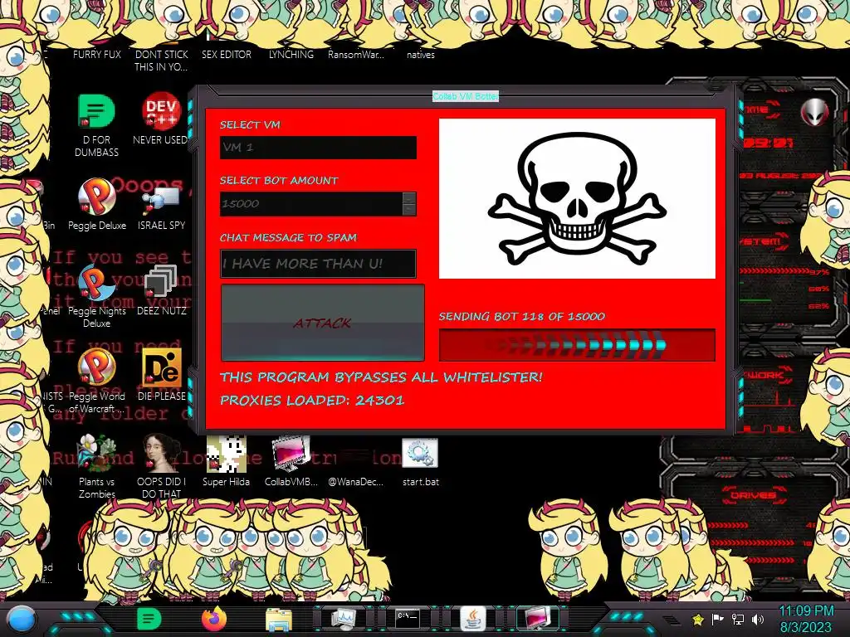Click the bot amount field showing 15000
Viewport: 850px width, 637px height.
pyautogui.click(x=311, y=204)
